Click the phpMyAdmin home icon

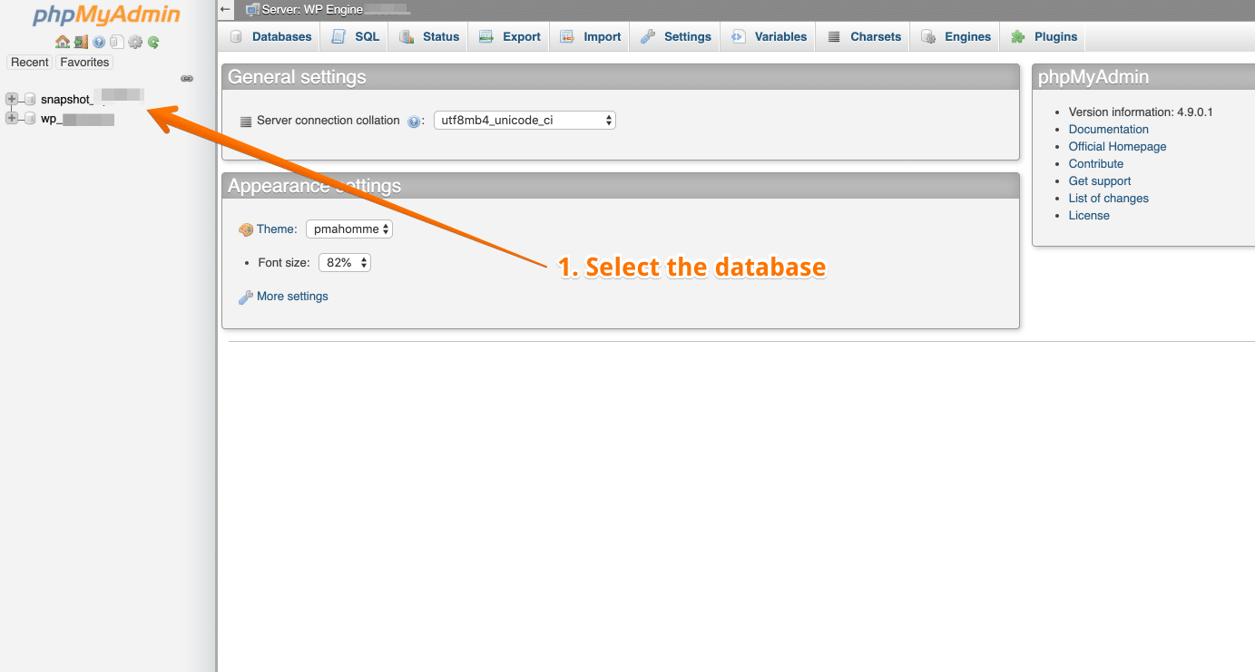[x=63, y=42]
